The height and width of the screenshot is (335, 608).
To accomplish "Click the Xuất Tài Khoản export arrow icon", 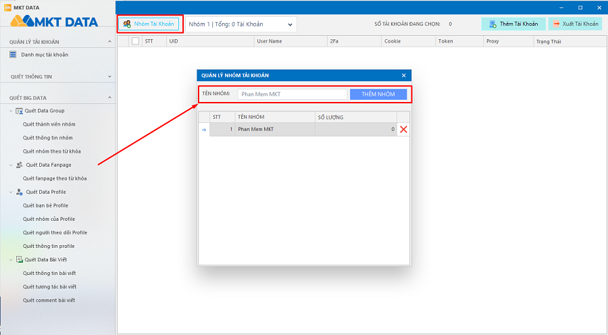I will point(556,24).
